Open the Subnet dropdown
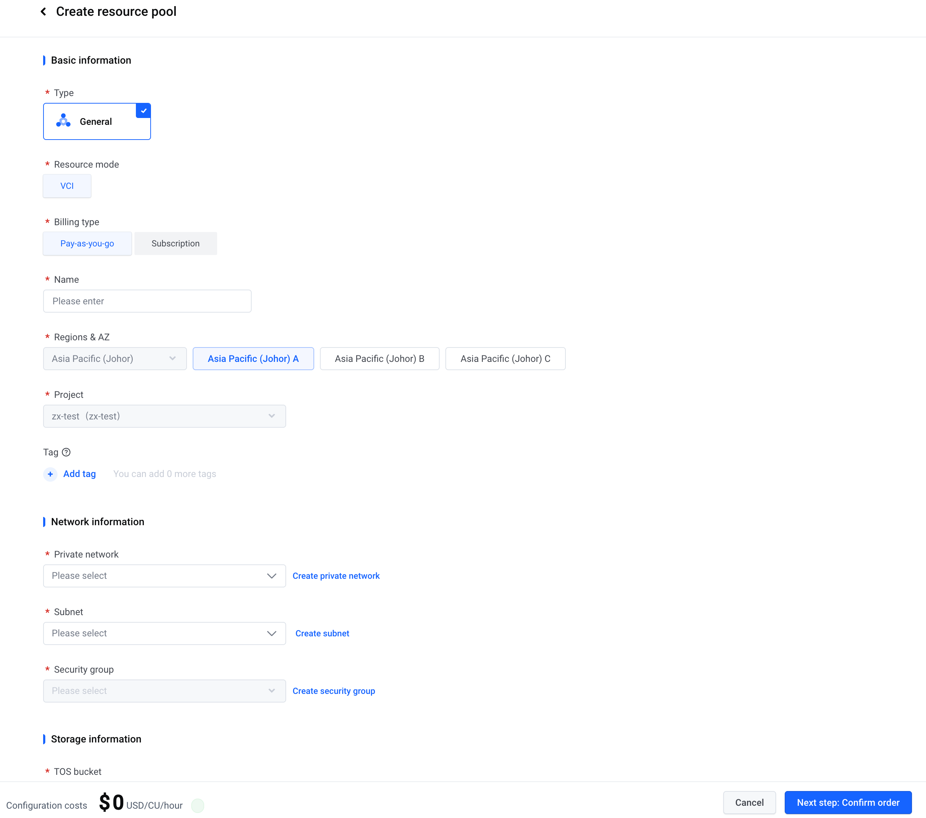The height and width of the screenshot is (818, 926). 164,633
